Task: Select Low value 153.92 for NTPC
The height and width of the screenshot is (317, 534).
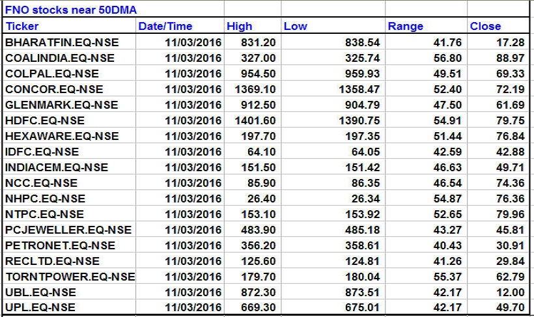Action: tap(362, 215)
